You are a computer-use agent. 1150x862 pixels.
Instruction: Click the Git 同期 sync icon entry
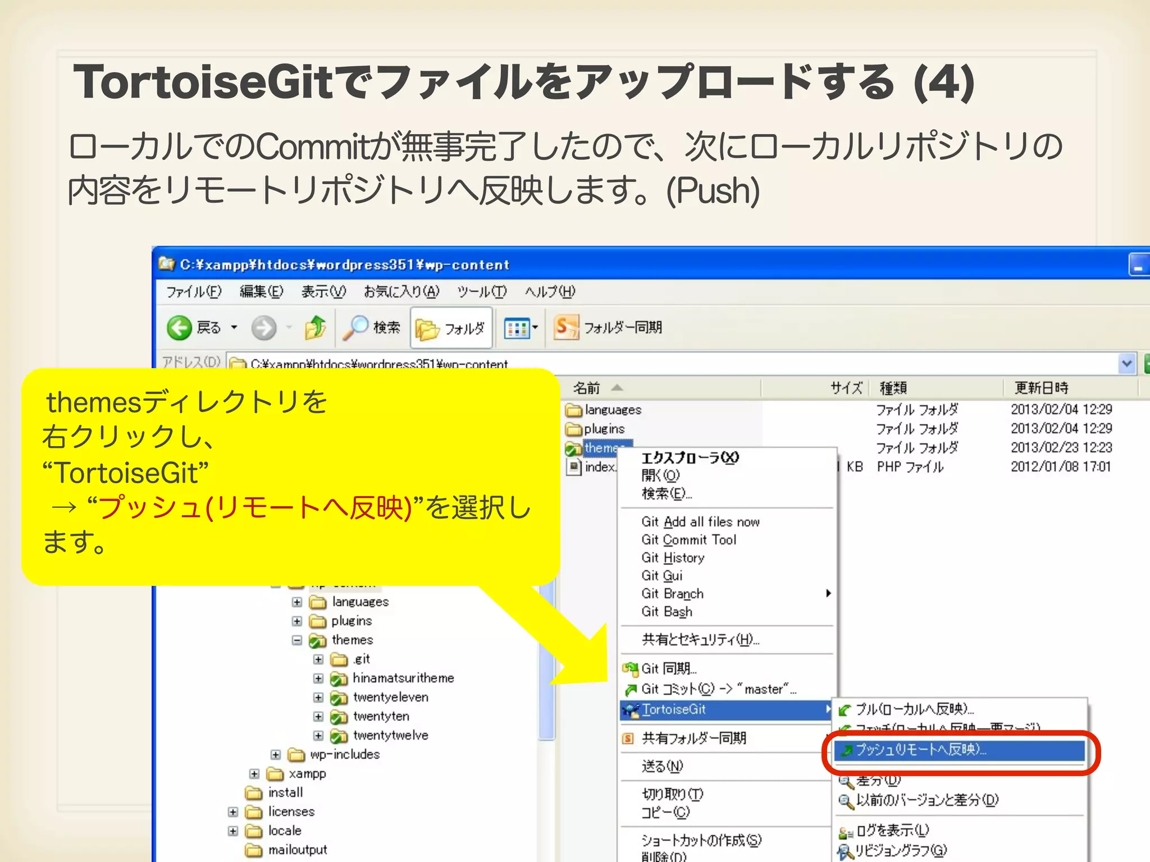(668, 668)
